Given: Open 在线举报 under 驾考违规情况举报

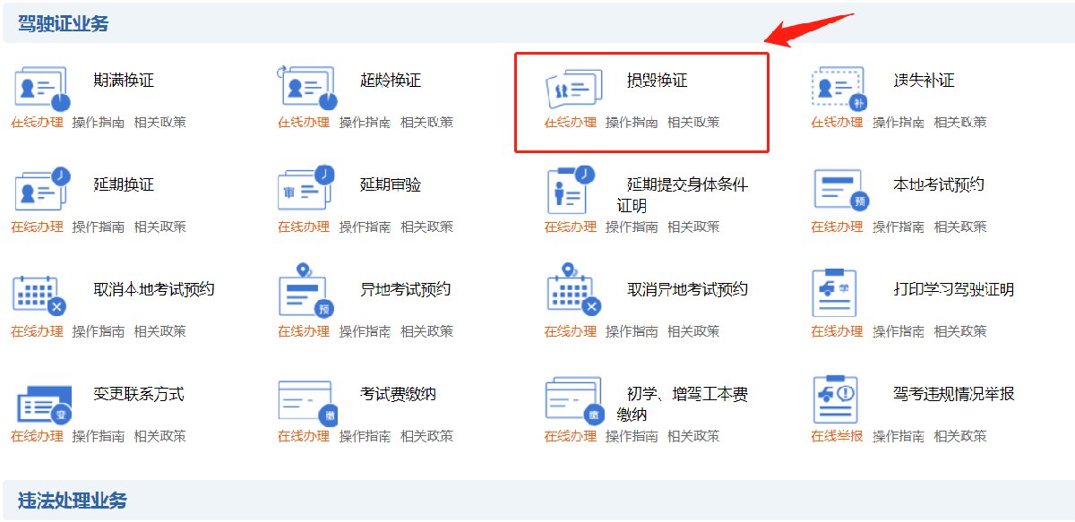Looking at the screenshot, I should coord(838,437).
